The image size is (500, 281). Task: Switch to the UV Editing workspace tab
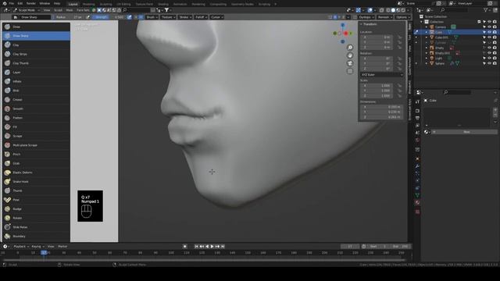(x=123, y=4)
